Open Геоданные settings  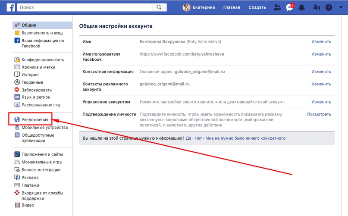pyautogui.click(x=32, y=82)
